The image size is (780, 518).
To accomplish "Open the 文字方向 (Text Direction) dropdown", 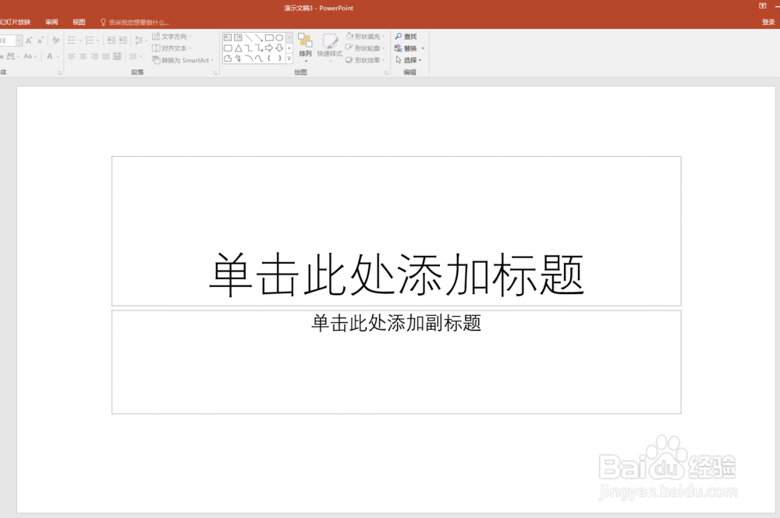I will tap(175, 37).
